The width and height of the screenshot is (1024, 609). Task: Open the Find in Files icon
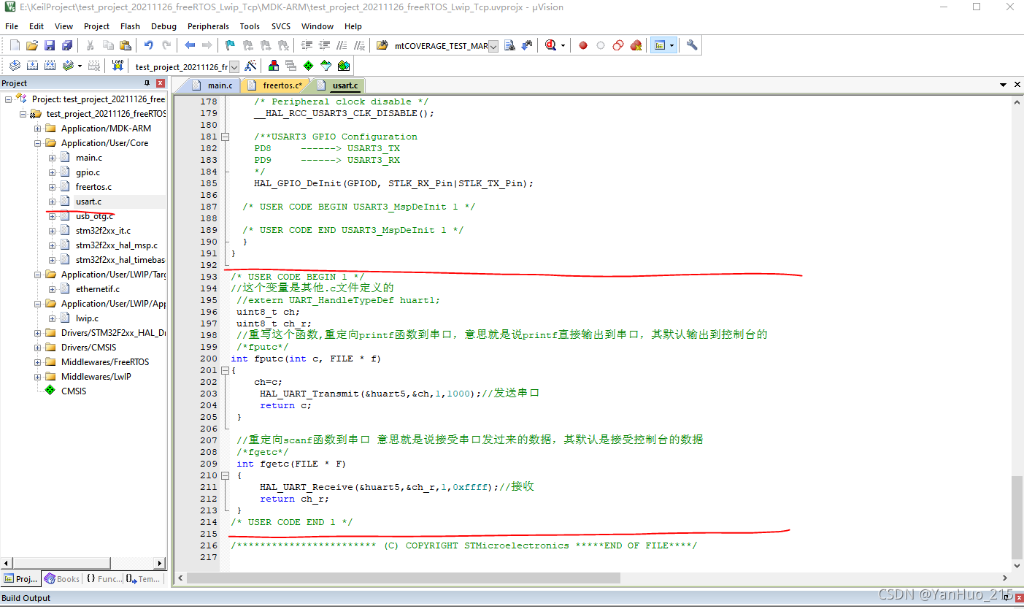coord(382,45)
